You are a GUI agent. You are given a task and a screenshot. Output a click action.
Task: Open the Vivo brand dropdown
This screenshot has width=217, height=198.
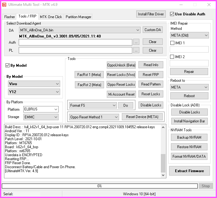34,84
